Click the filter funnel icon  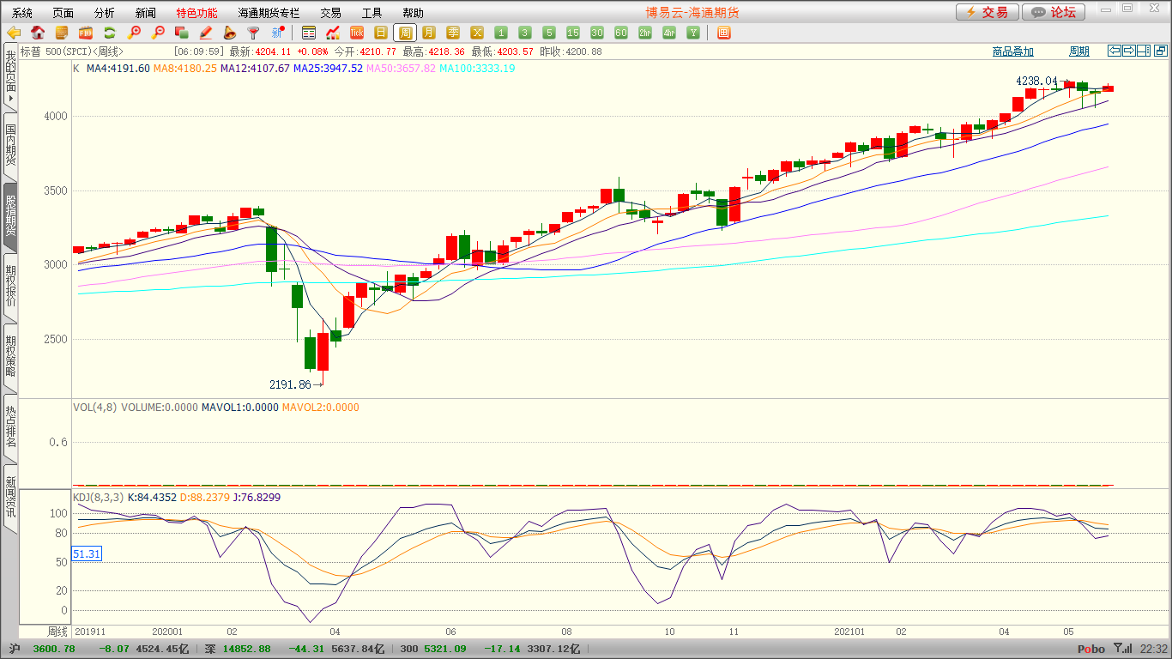point(254,33)
